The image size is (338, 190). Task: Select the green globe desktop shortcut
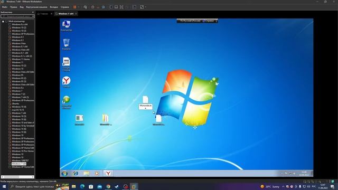tap(66, 102)
